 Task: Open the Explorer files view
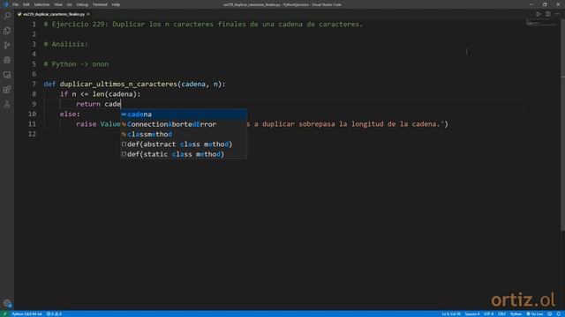[x=7, y=31]
